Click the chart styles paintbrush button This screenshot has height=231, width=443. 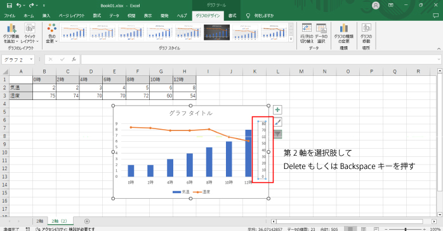click(277, 122)
